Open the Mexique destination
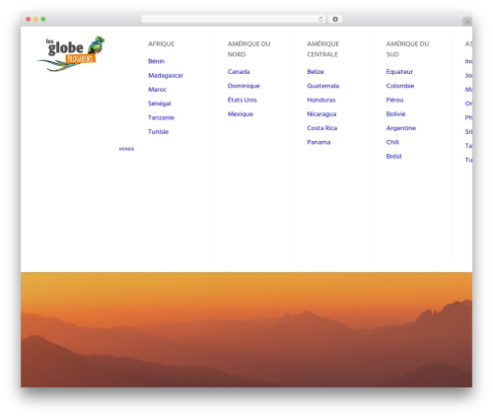This screenshot has width=493, height=417. [x=241, y=114]
